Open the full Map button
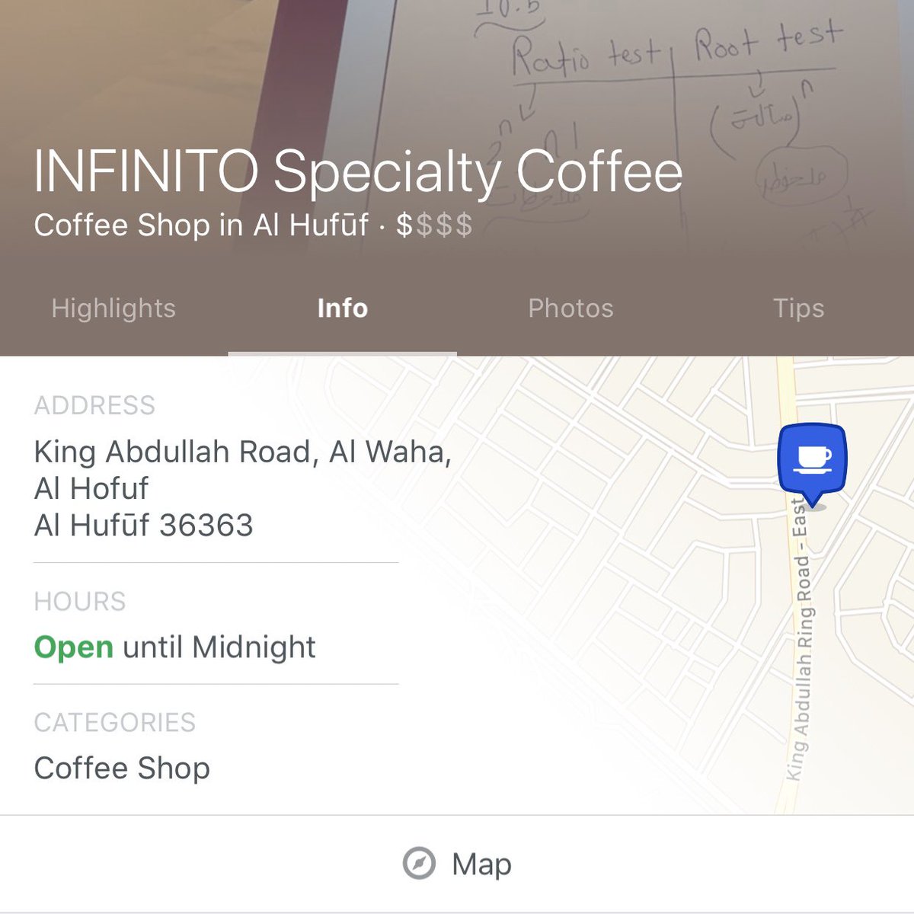The height and width of the screenshot is (914, 914). click(x=457, y=864)
